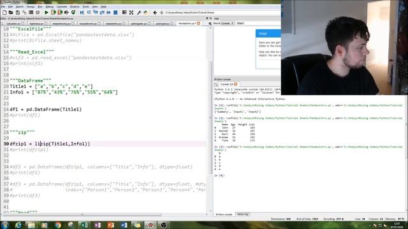The height and width of the screenshot is (229, 408).
Task: Save the current file
Action: pyautogui.click(x=18, y=13)
